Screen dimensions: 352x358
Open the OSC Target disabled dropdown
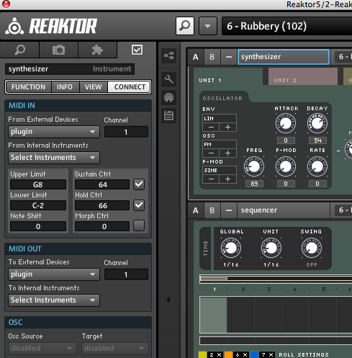115,349
